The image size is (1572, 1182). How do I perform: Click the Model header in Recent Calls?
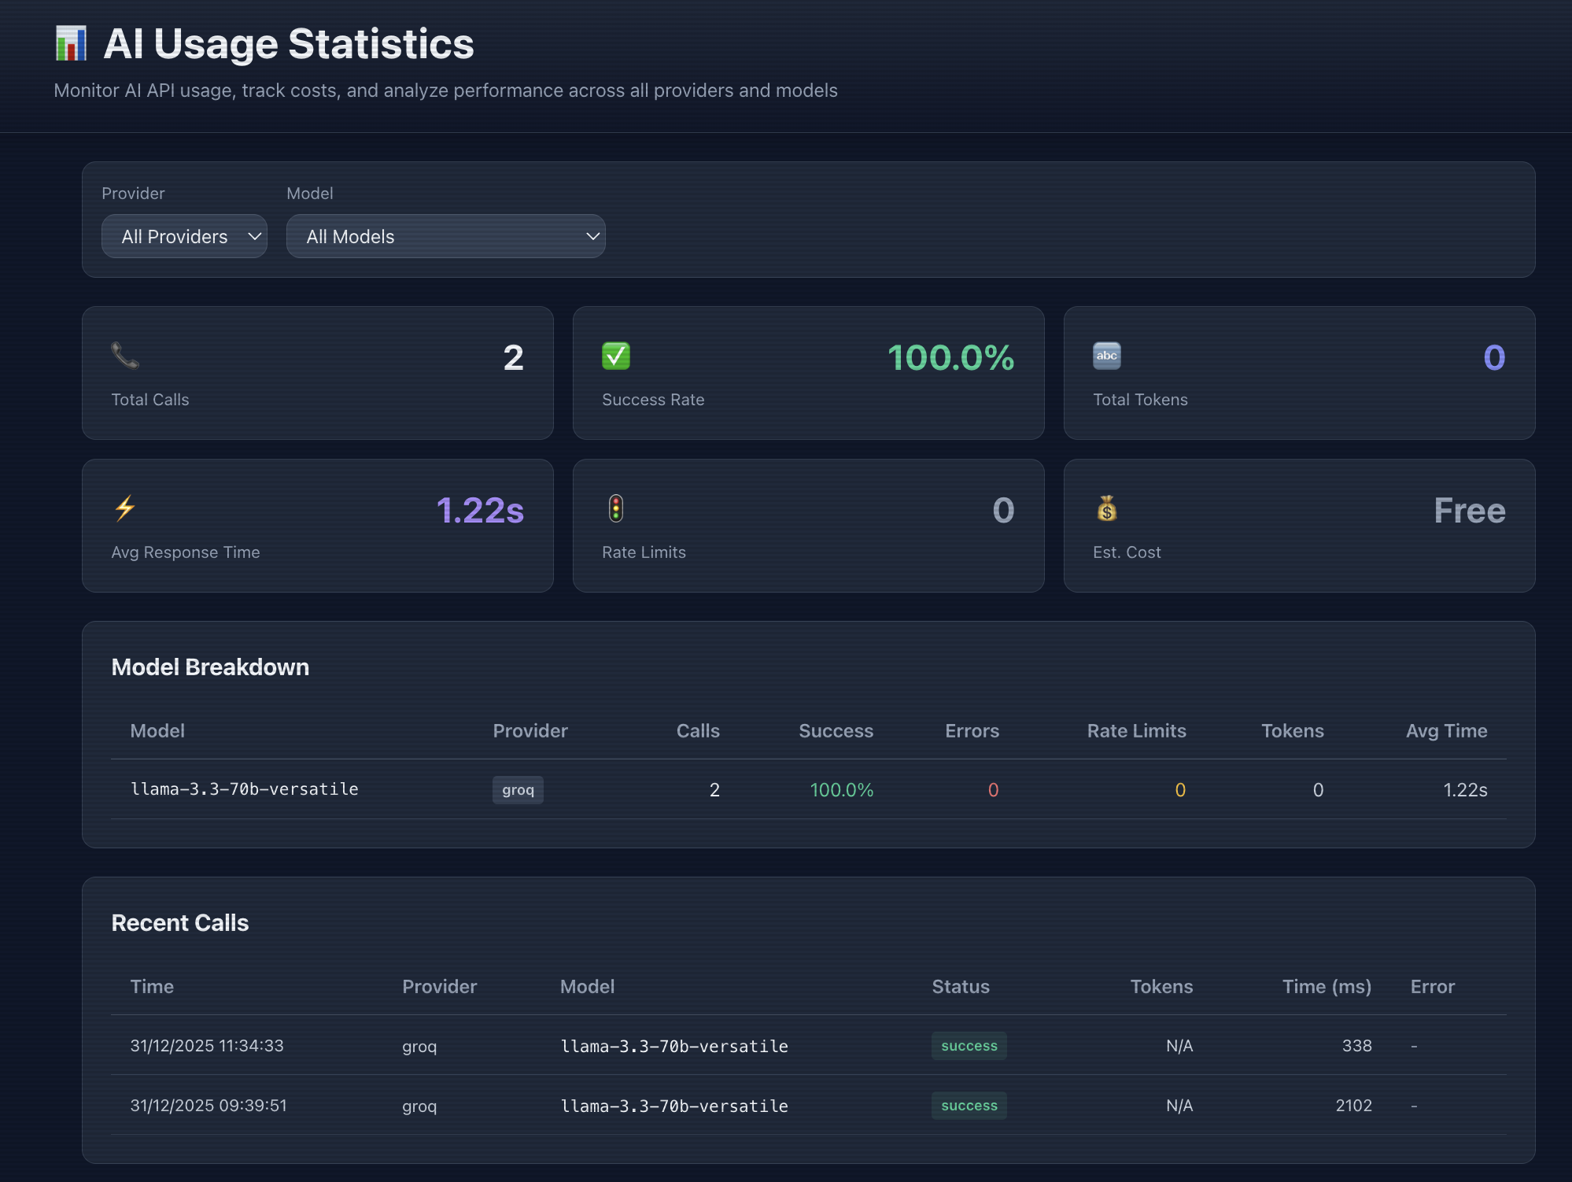pyautogui.click(x=587, y=987)
